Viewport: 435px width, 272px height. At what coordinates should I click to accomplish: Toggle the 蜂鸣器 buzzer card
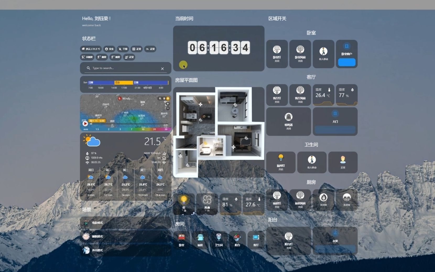point(289,121)
